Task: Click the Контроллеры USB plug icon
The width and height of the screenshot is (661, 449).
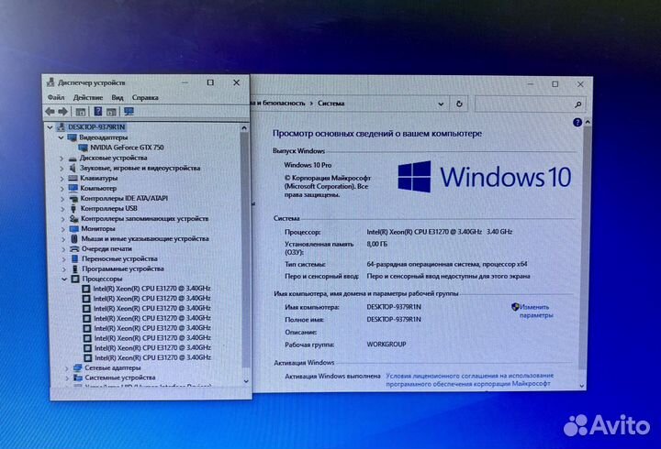Action: [x=73, y=209]
